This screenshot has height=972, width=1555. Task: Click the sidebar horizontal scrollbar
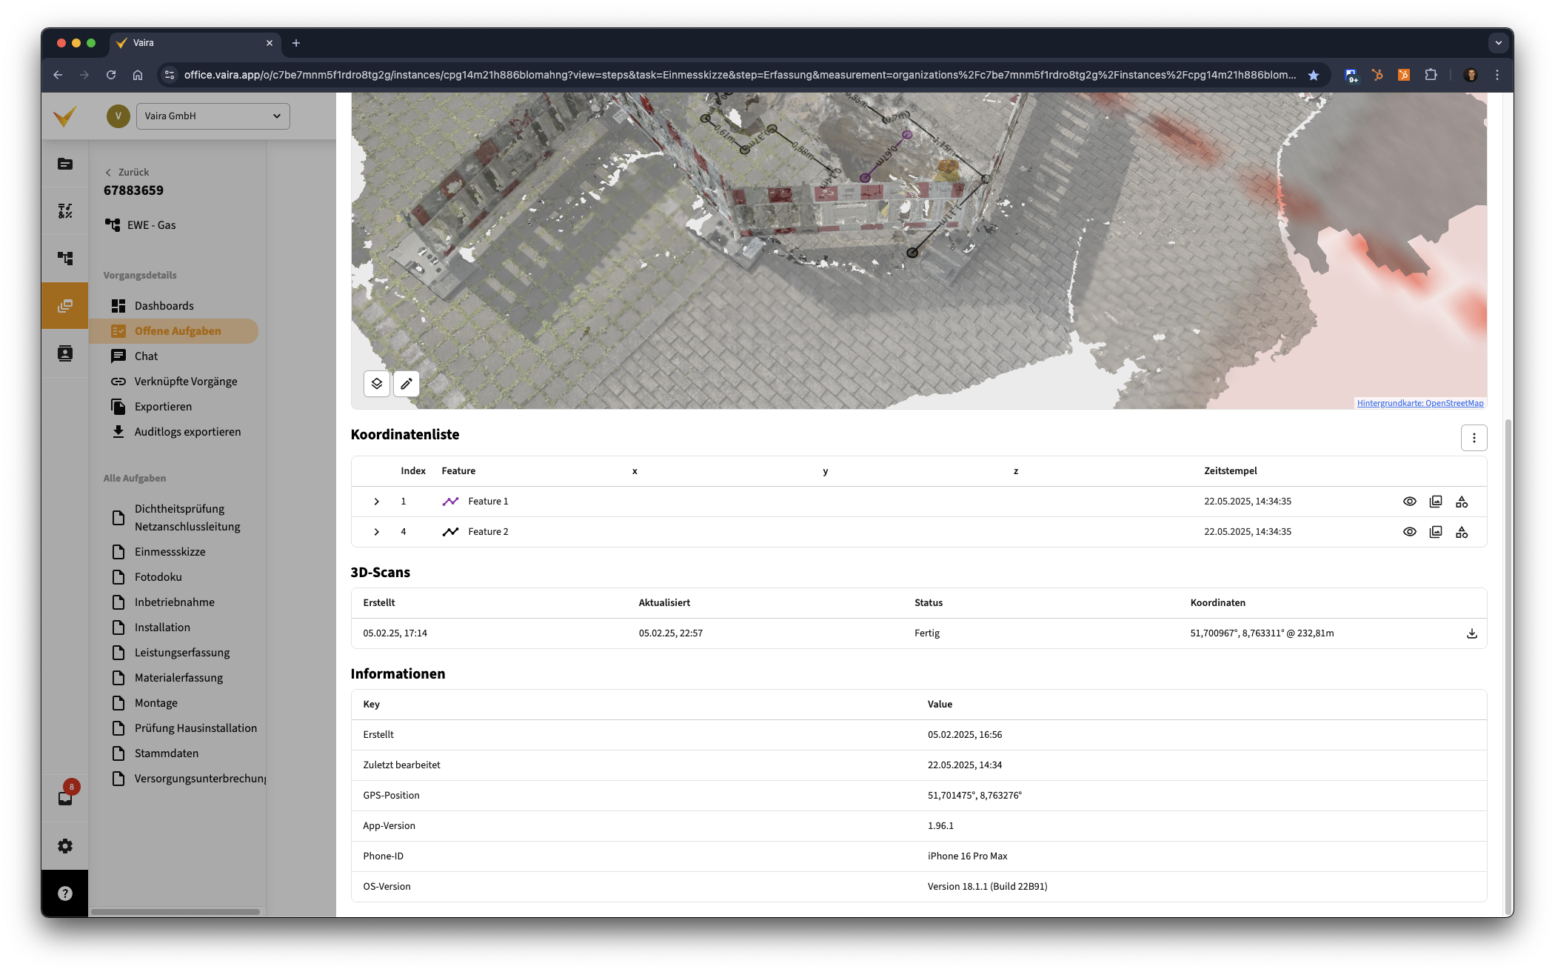click(175, 912)
